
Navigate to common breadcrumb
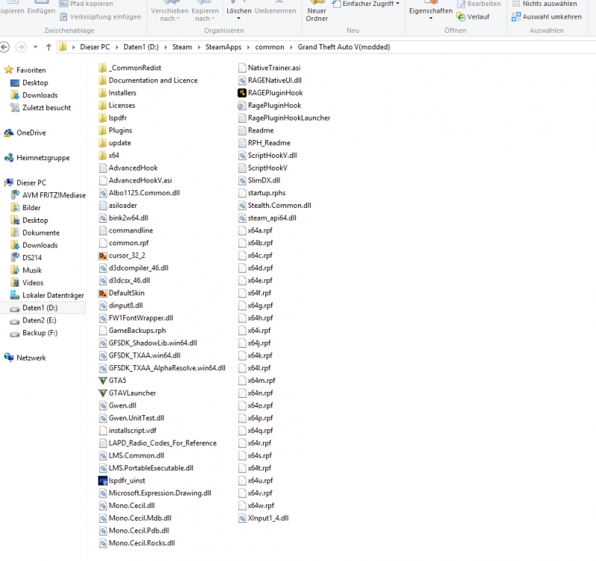[270, 47]
